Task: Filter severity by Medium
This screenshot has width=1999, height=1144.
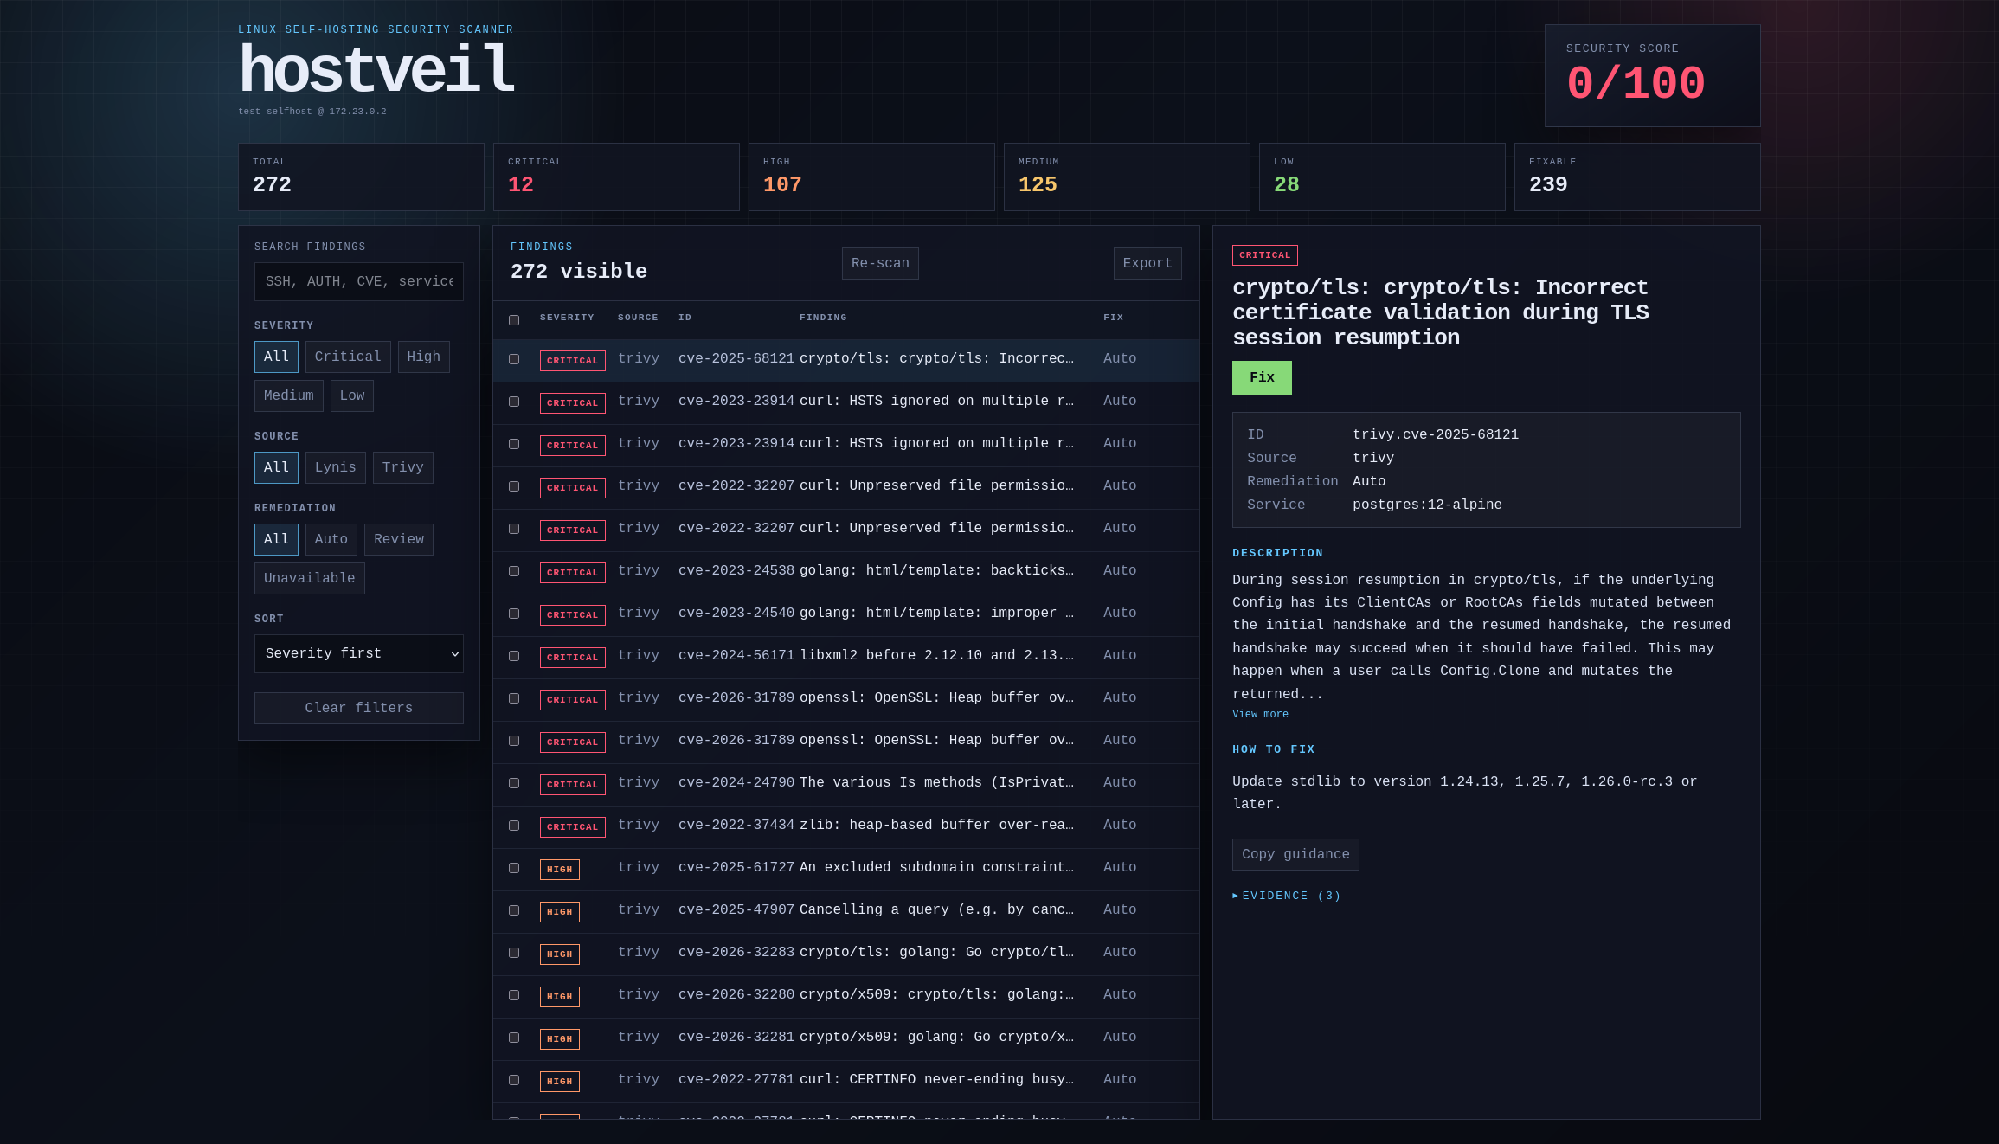Action: click(289, 395)
